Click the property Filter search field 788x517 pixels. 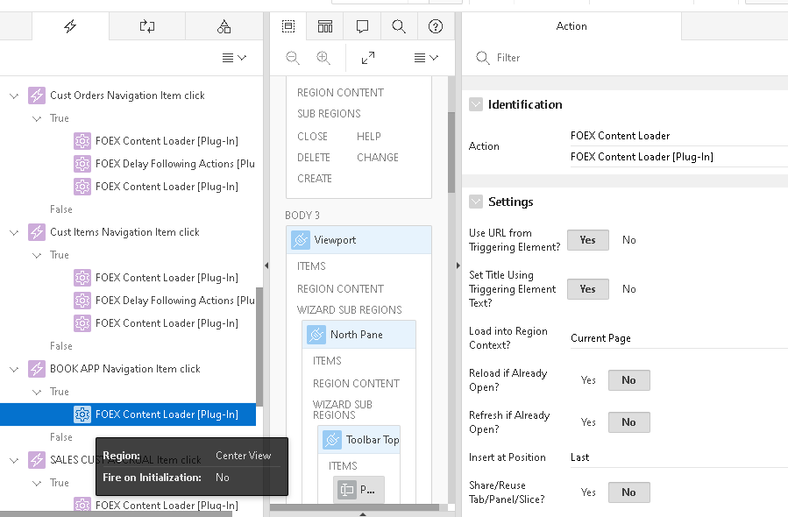point(631,58)
